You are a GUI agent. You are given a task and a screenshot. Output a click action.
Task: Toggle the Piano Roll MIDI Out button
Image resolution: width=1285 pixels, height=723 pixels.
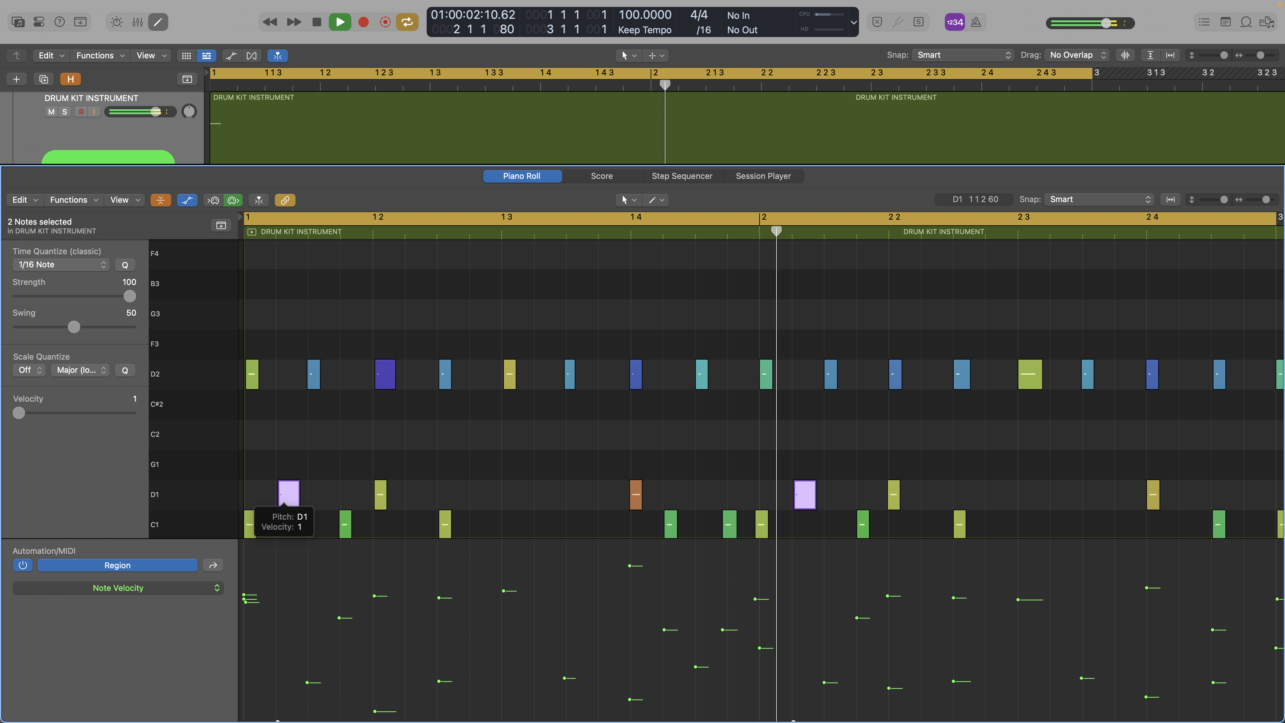(233, 200)
